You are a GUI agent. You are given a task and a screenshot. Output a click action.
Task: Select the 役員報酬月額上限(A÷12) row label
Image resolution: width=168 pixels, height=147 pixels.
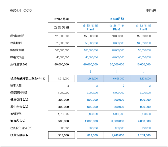[x=28, y=78]
